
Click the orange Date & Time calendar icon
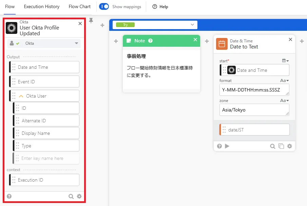click(x=222, y=44)
